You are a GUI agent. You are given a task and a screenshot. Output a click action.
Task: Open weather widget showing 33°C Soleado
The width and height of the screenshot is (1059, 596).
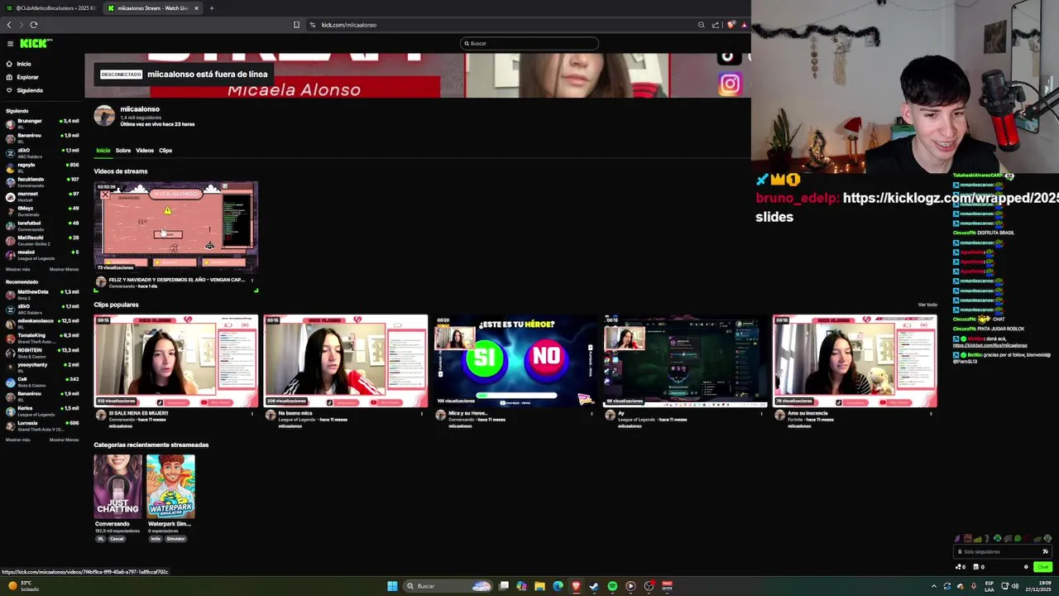23,586
